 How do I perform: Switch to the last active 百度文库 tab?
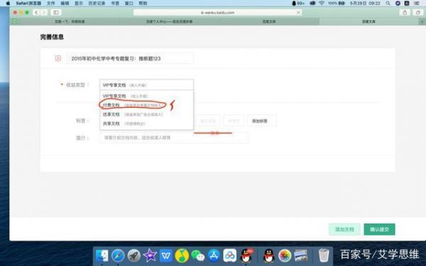click(368, 21)
